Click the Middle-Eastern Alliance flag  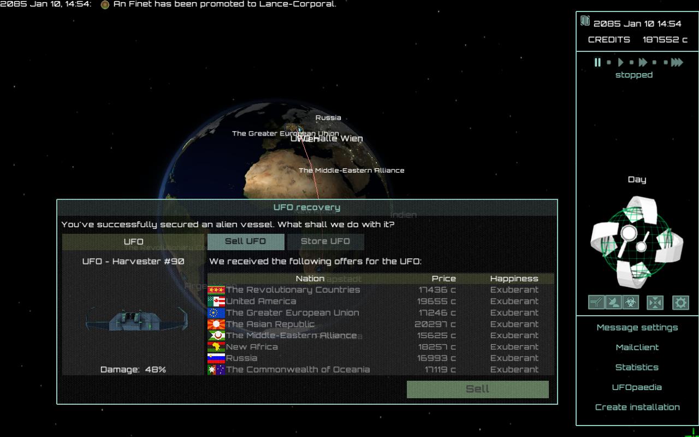click(216, 335)
